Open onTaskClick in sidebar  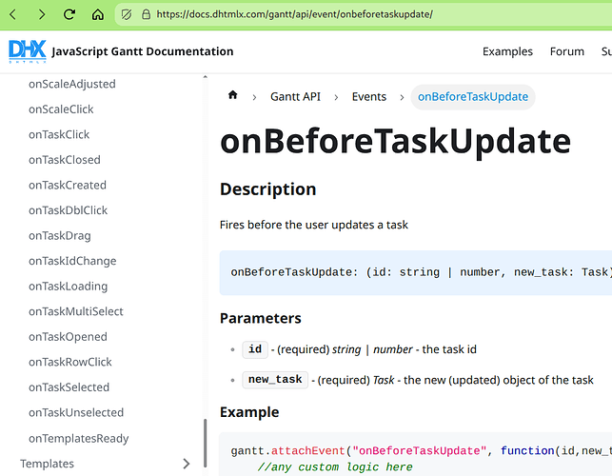coord(59,134)
